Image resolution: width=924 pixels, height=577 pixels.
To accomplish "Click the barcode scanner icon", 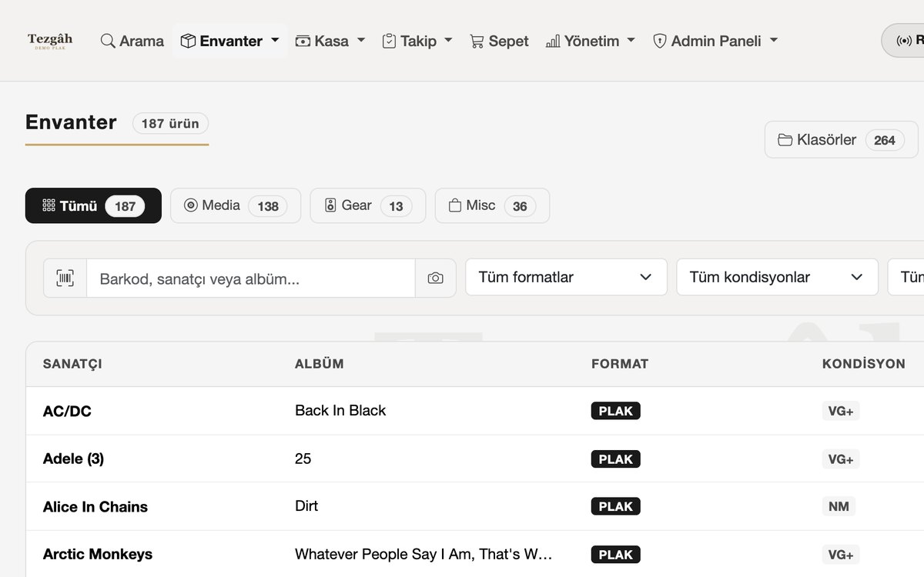I will (65, 278).
